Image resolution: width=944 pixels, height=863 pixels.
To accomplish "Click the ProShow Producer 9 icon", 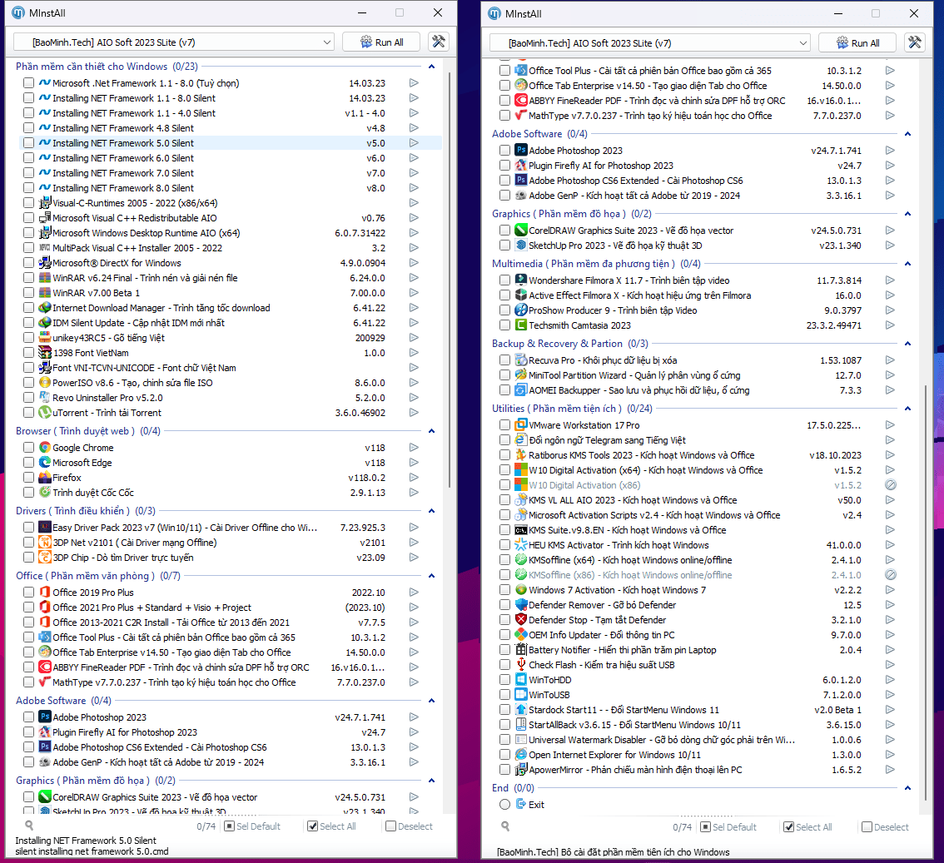I will click(521, 310).
